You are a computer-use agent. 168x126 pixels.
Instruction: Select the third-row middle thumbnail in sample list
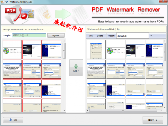32,89
